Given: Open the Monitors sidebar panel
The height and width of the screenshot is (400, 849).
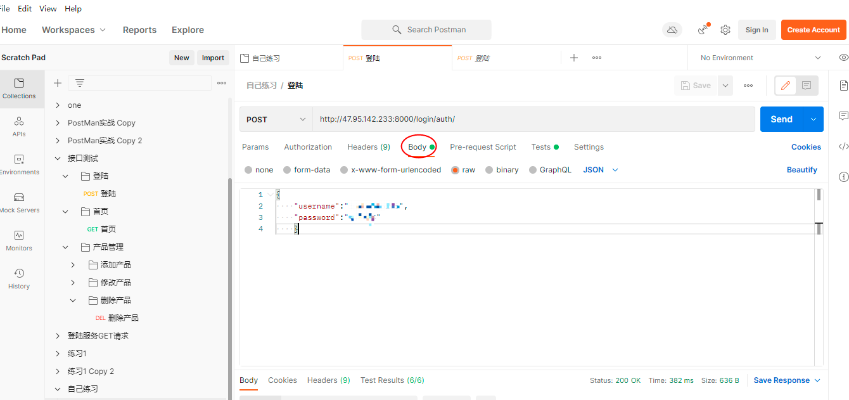Looking at the screenshot, I should (19, 240).
